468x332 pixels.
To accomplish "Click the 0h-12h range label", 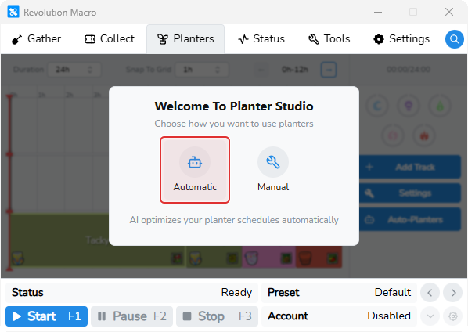I will coord(295,70).
